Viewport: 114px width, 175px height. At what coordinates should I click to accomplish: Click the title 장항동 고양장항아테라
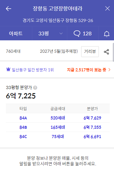pos(58,9)
